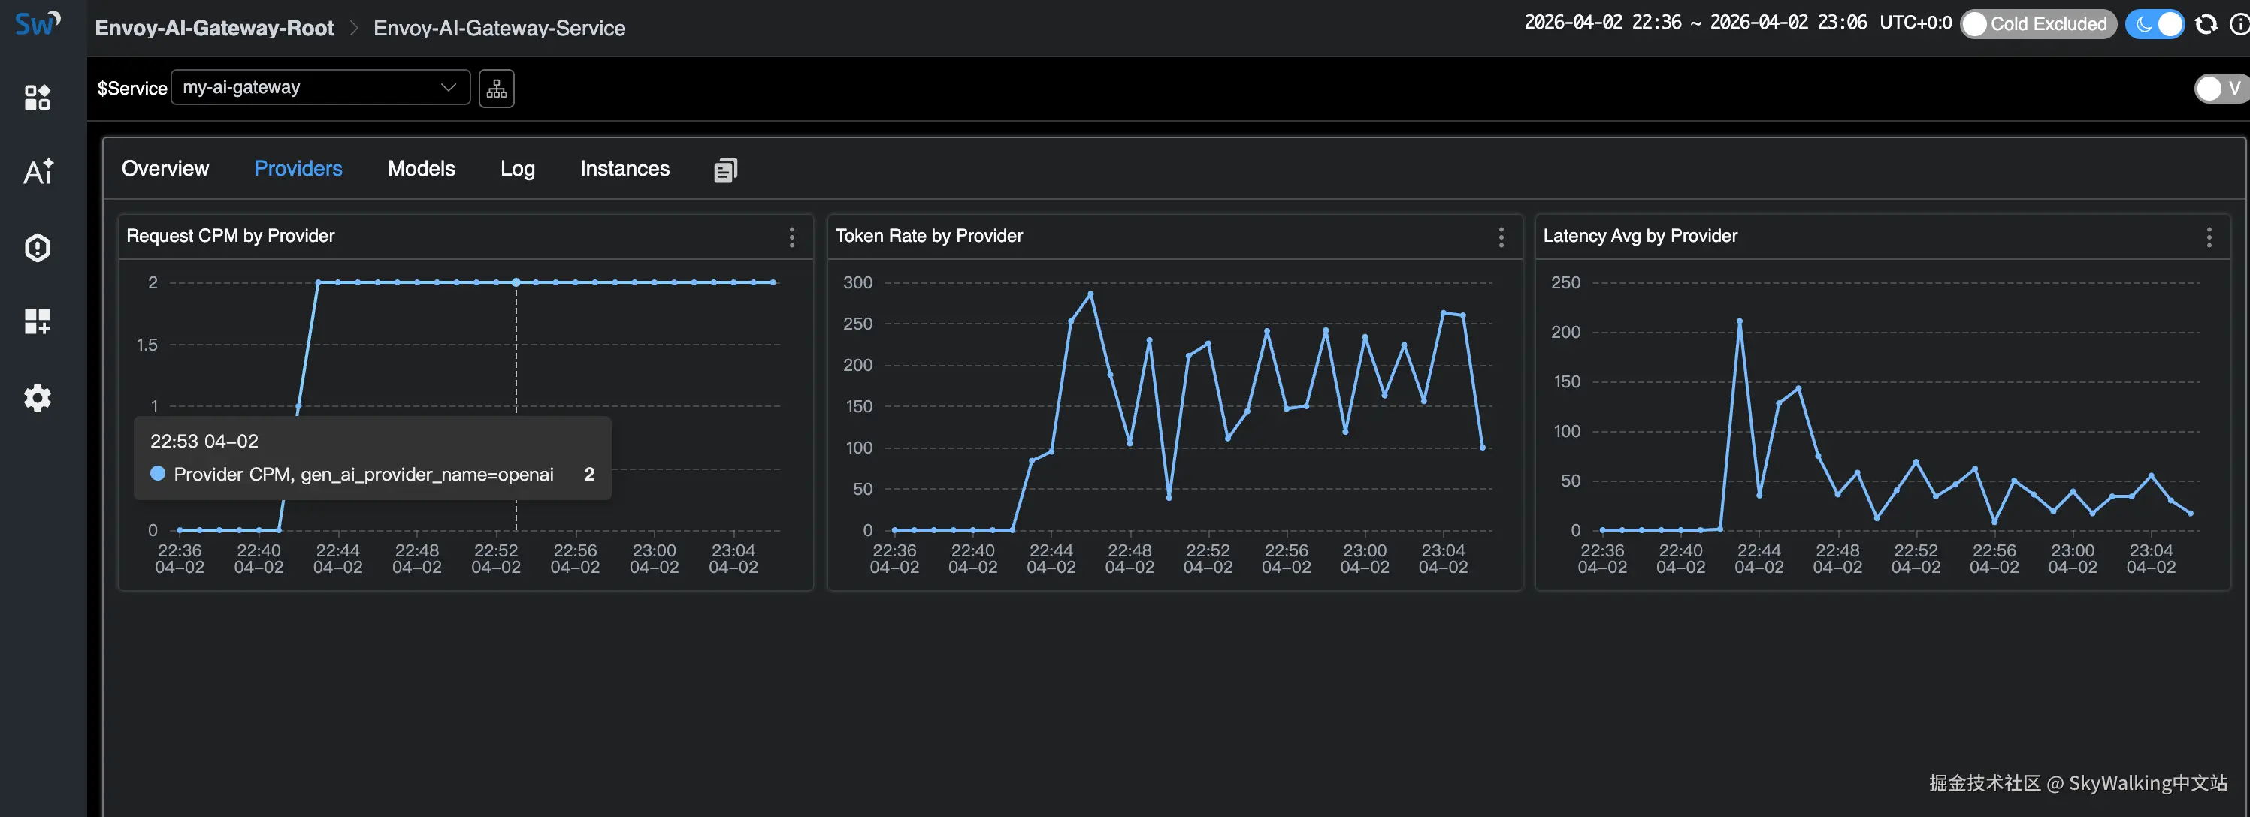Click the SkyWalking logo icon
2250x817 pixels.
coord(38,23)
